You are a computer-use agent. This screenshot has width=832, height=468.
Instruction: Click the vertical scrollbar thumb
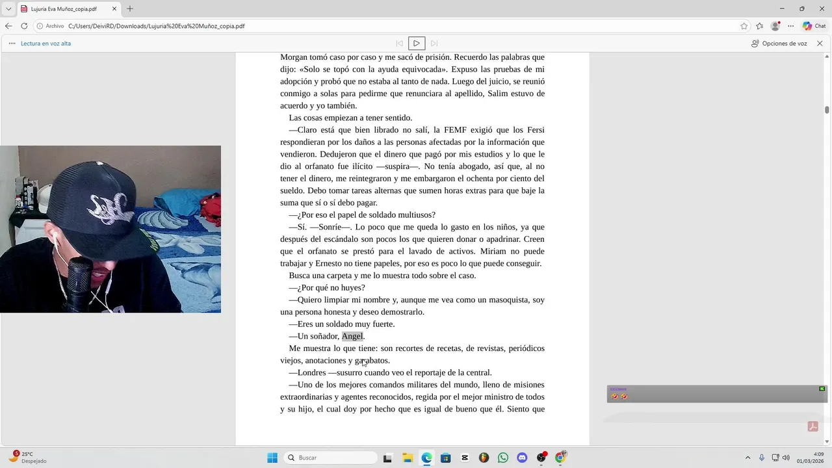pyautogui.click(x=827, y=110)
